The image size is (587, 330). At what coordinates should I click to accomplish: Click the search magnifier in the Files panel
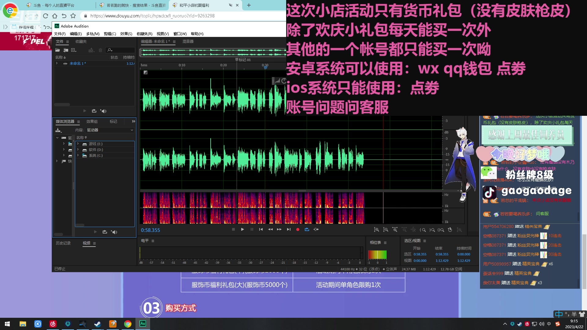point(109,50)
